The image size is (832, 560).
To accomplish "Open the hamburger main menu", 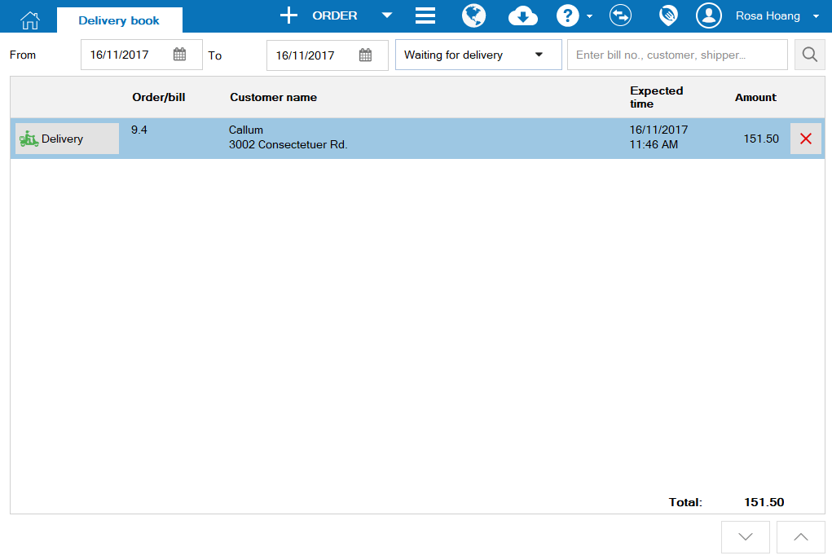I will [425, 15].
